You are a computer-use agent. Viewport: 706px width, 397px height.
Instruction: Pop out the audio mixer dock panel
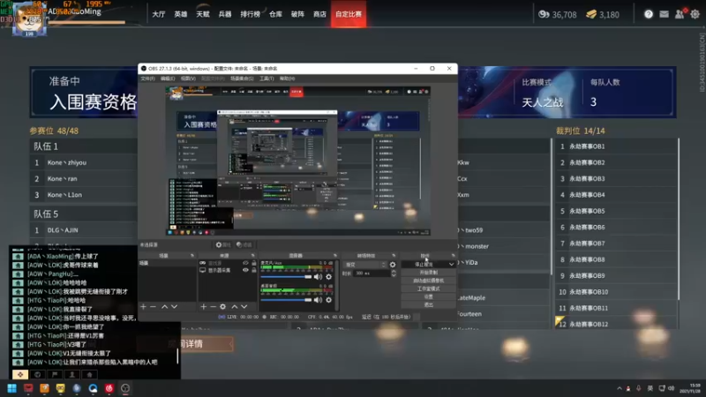click(x=335, y=256)
